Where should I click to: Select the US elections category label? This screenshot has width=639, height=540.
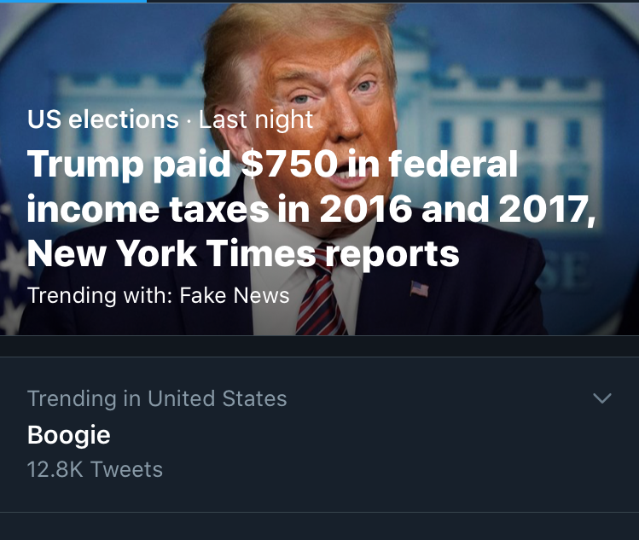(103, 119)
